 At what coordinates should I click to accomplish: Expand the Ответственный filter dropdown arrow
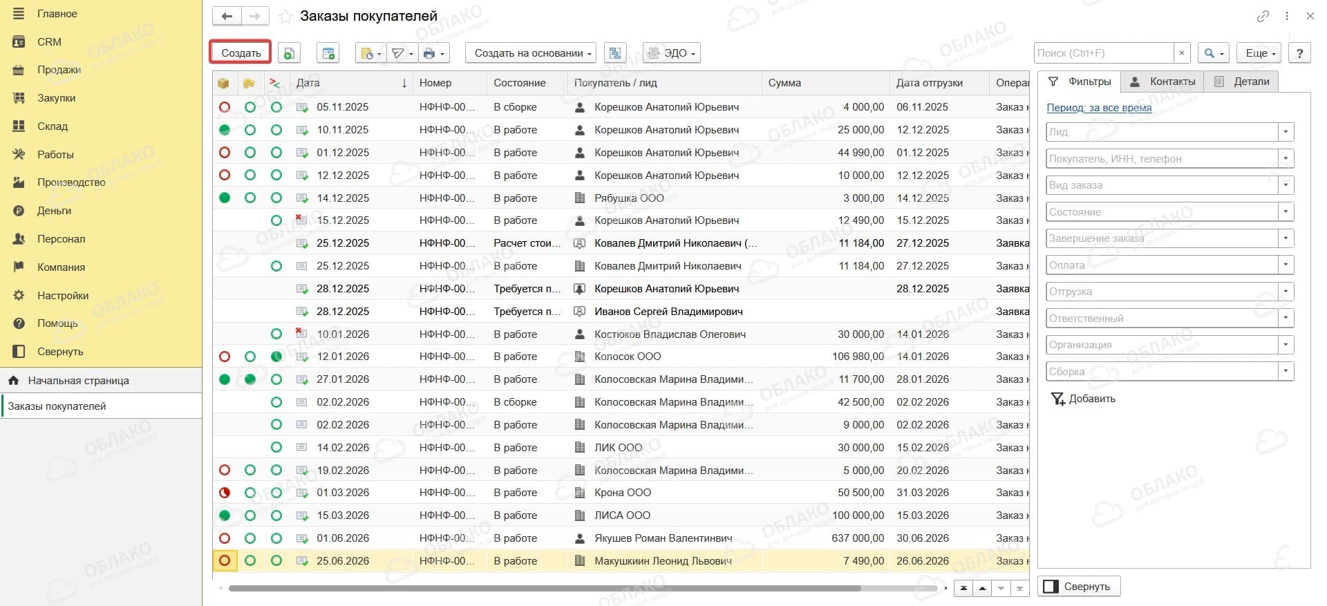(1286, 319)
